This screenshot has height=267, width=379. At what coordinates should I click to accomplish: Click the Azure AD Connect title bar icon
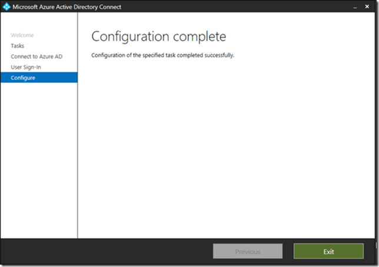pos(6,6)
